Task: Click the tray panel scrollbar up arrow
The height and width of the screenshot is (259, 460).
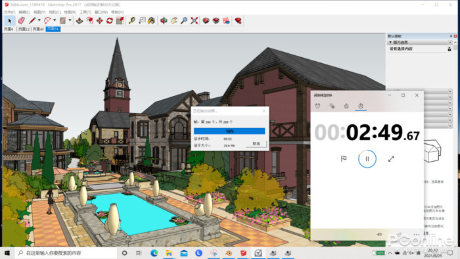Action: 455,43
